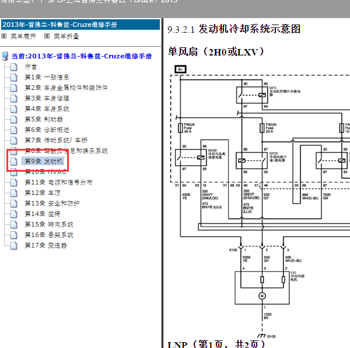The height and width of the screenshot is (348, 350).
Task: Open 第4章 车身系统
Action: point(47,109)
